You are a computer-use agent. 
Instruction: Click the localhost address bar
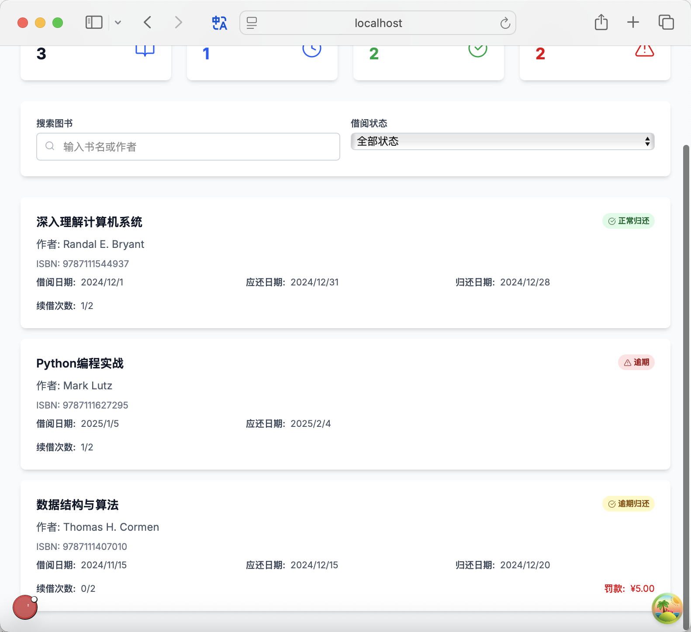click(378, 23)
